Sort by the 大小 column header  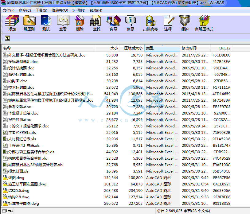point(107,48)
